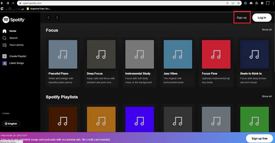Screen dimensions: 275x143
Task: Go forward with the Spotify forward chevron
Action: tap(57, 18)
